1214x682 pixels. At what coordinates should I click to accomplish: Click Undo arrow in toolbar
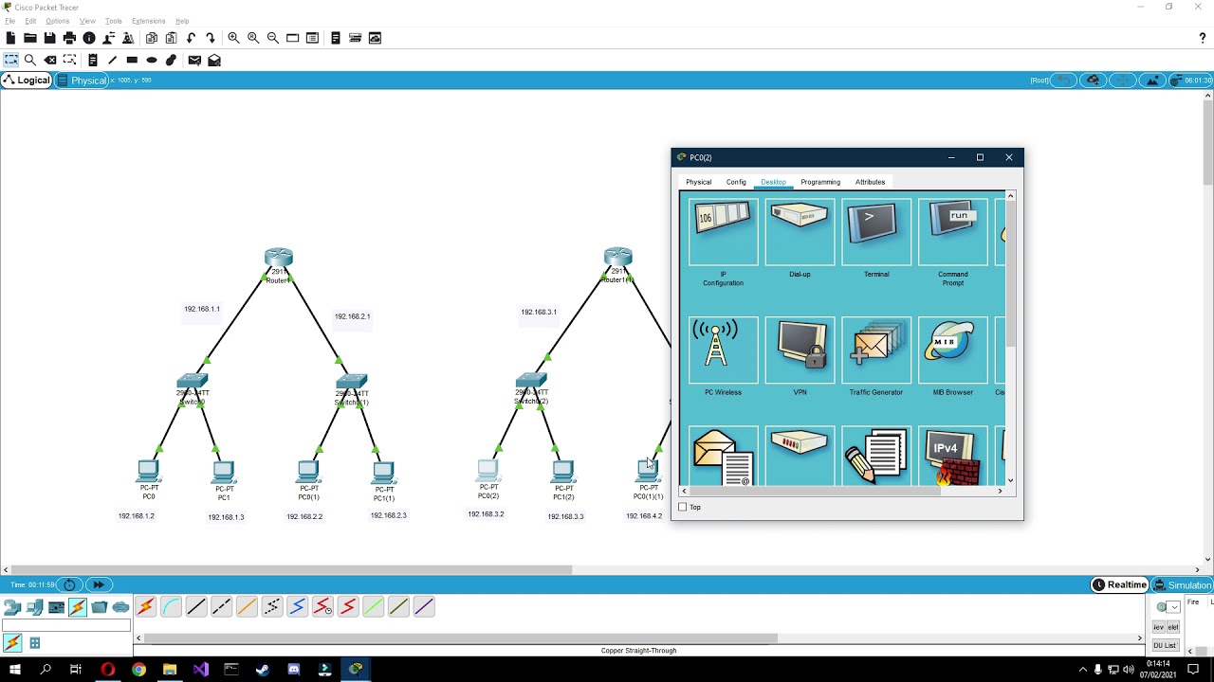(x=192, y=38)
